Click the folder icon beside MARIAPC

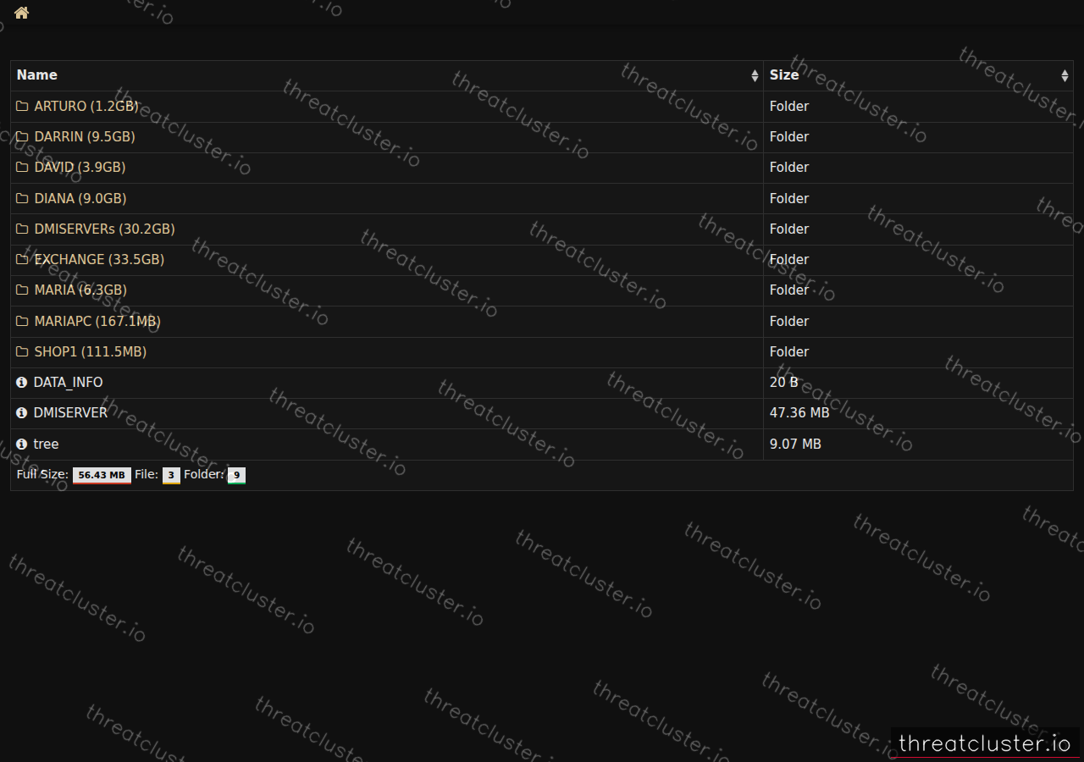[x=22, y=321]
